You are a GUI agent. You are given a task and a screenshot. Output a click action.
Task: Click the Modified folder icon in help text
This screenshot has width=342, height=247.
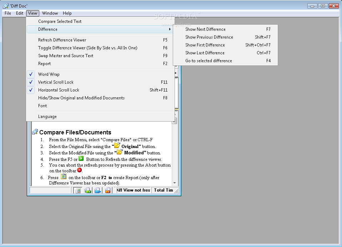[x=120, y=152]
